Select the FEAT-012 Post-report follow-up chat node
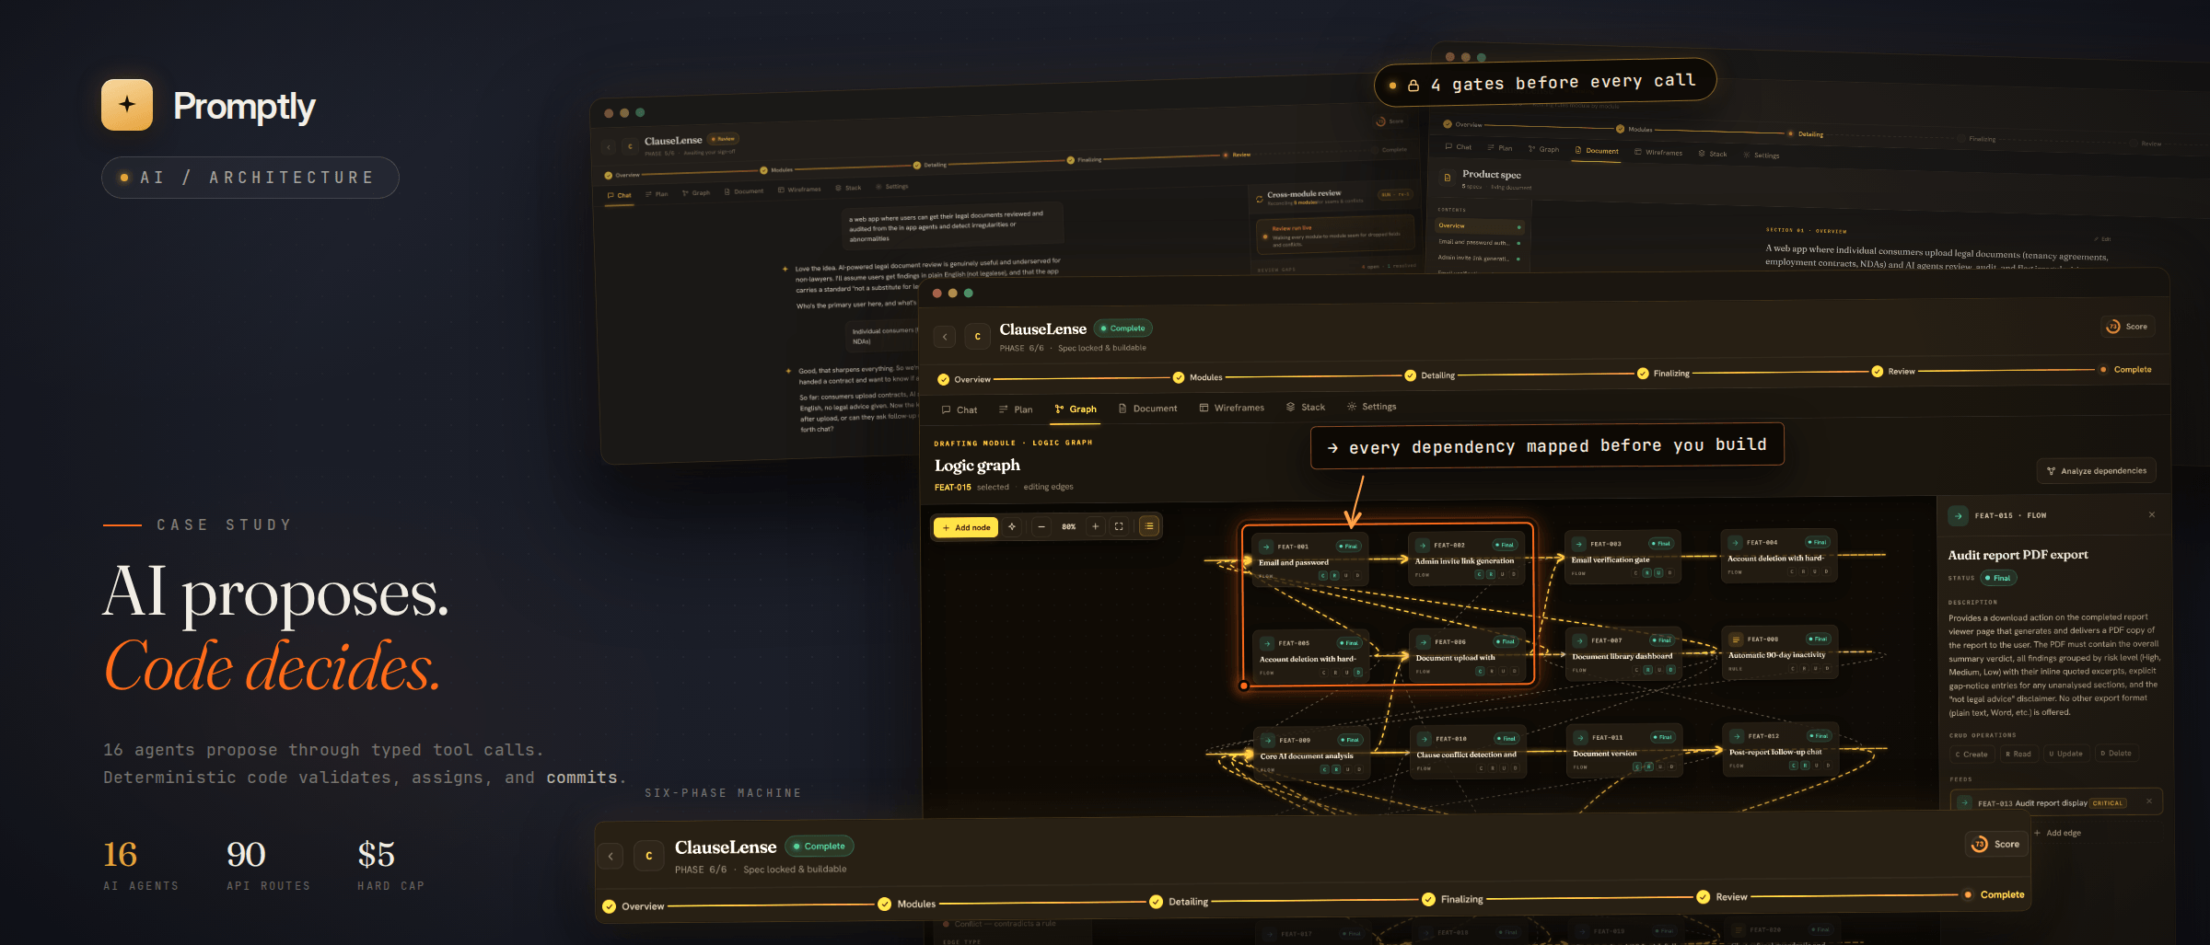 1781,750
